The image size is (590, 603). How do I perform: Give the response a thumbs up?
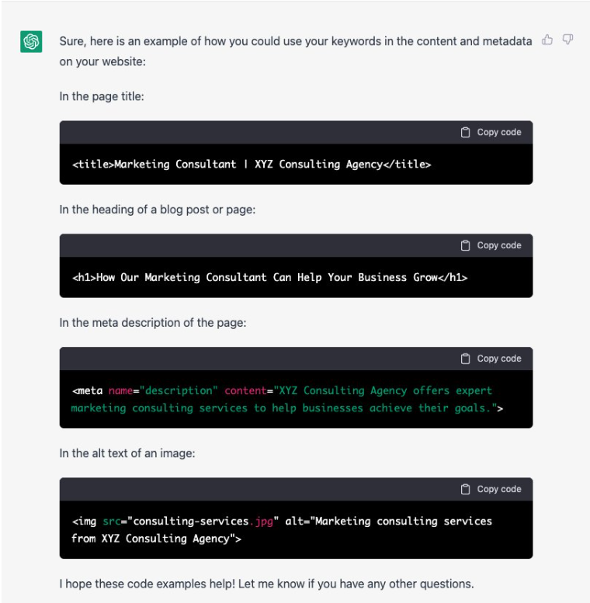click(x=547, y=40)
